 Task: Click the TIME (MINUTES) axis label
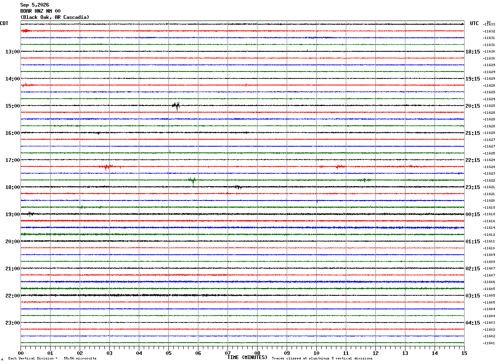[247, 357]
